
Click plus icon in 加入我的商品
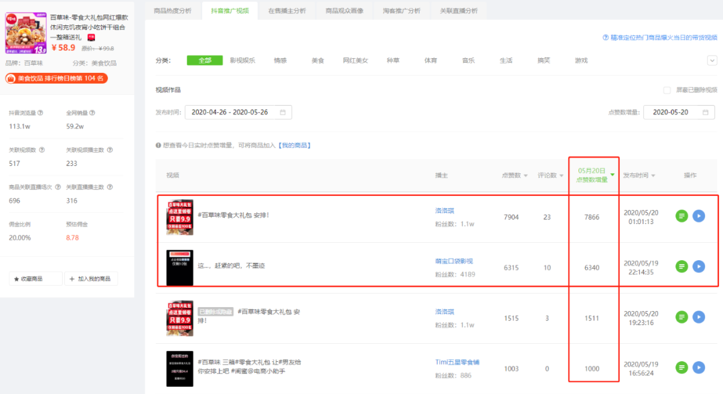coord(72,279)
